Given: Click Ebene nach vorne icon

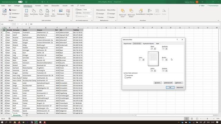Looking at the screenshot, I should 123,13.
